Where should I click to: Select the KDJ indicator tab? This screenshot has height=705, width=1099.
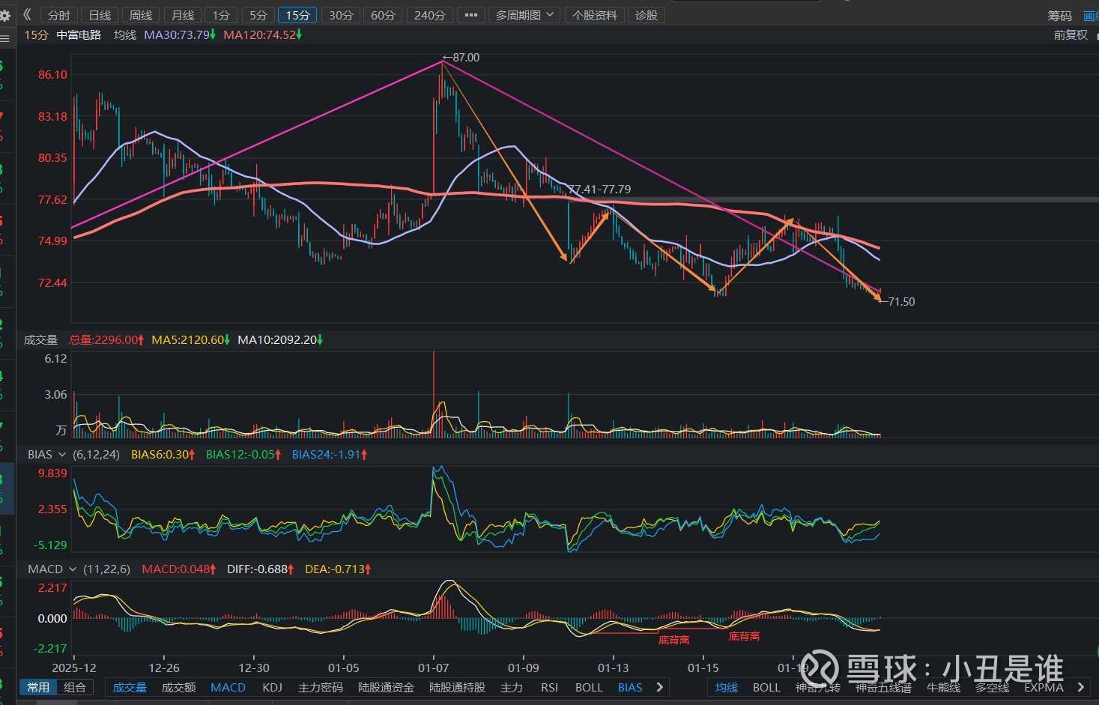pos(272,687)
